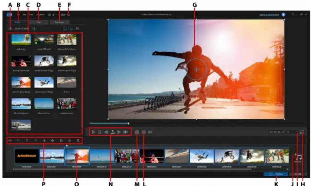
Task: Open the Edit menu
Action: coord(24,15)
